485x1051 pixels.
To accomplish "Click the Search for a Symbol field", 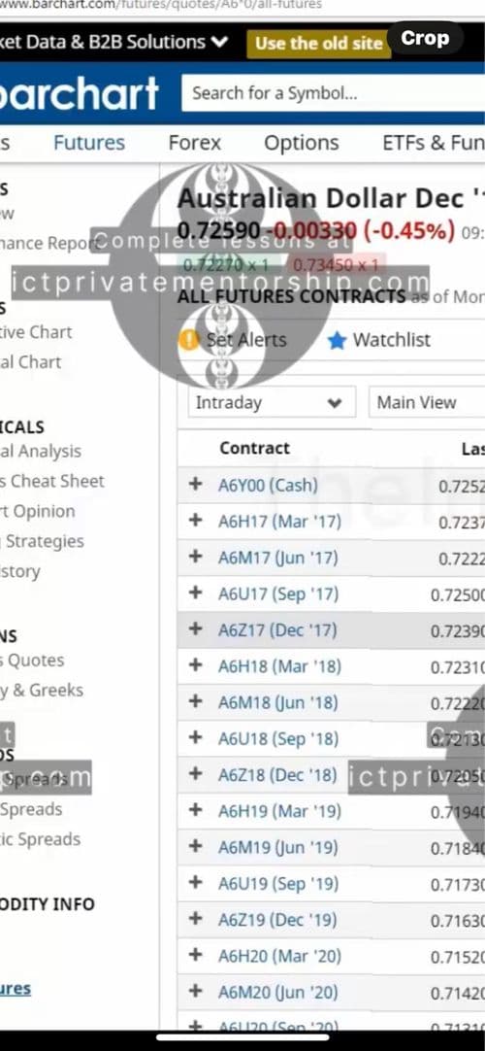I will (x=333, y=93).
